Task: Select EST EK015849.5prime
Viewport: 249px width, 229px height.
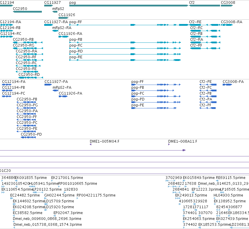Action: [x=184, y=181]
